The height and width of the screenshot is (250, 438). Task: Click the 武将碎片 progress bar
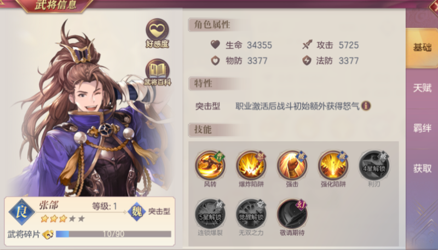pyautogui.click(x=113, y=234)
